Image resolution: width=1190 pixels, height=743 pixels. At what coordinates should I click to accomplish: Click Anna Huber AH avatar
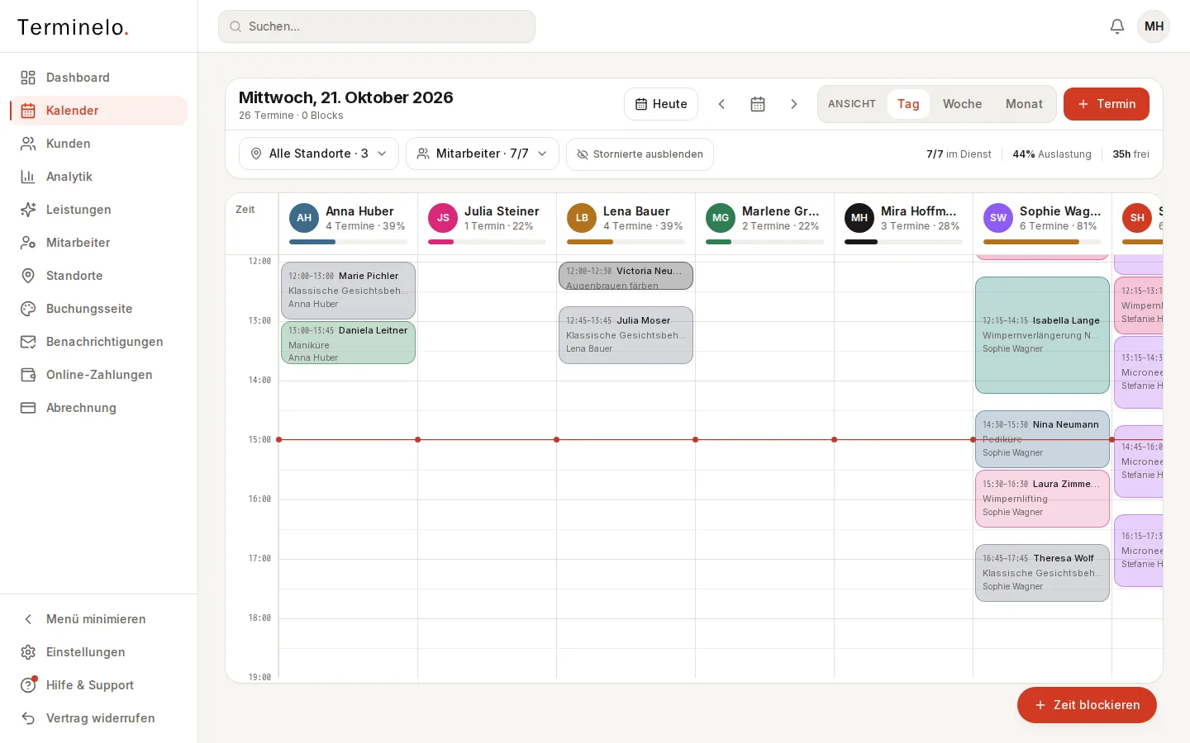tap(304, 218)
